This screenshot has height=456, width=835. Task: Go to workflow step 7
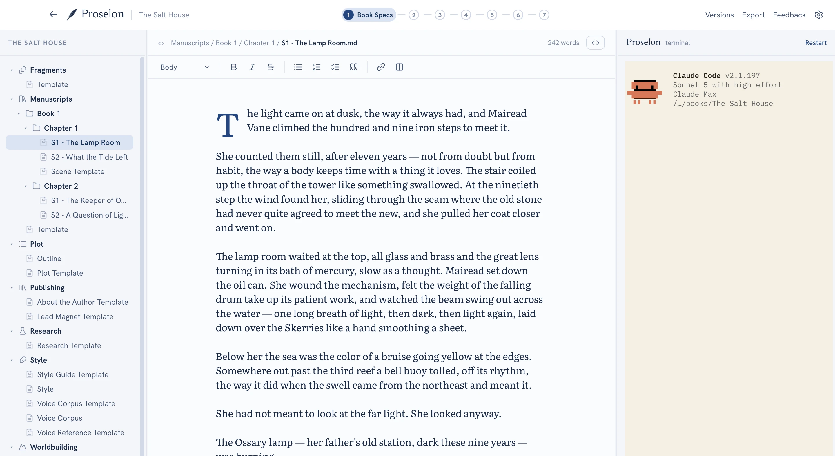[x=544, y=15]
